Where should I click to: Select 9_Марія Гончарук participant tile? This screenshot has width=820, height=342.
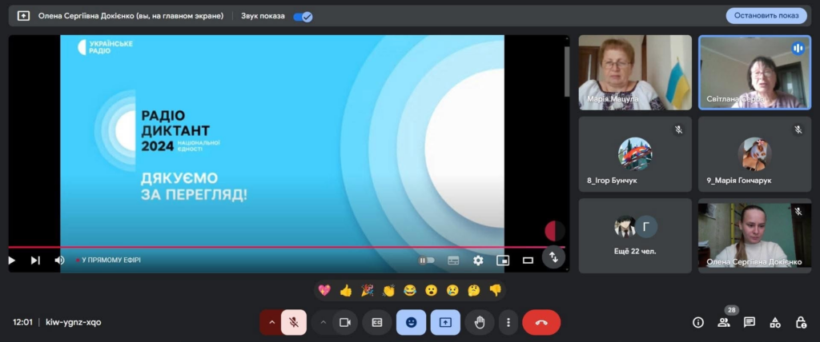click(754, 154)
